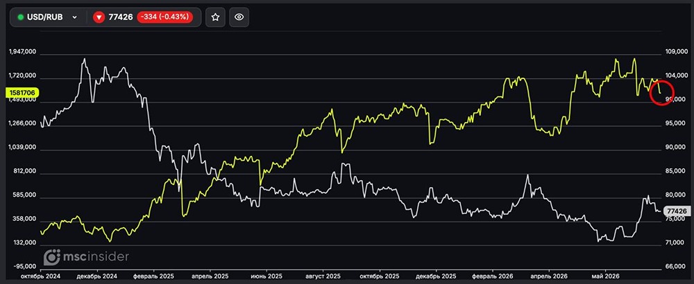Image resolution: width=694 pixels, height=284 pixels.
Task: Click the -334 (-0.43%) change badge
Action: tap(166, 17)
